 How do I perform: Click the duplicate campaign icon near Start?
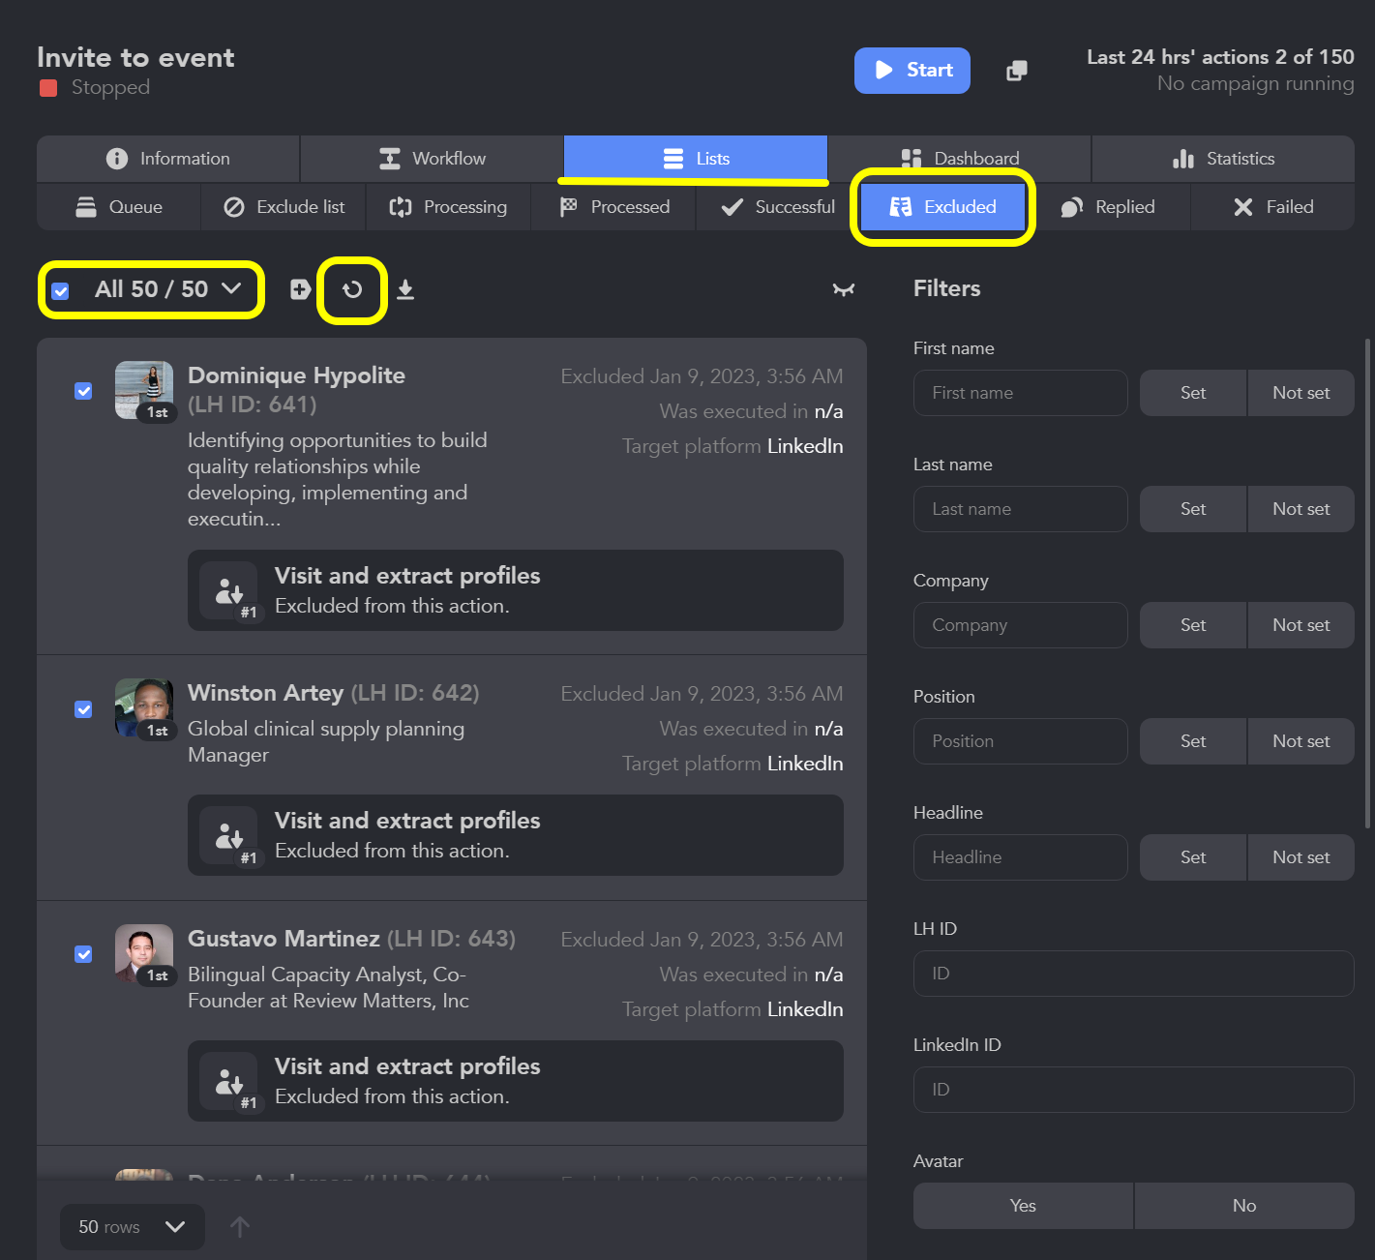[x=1016, y=71]
